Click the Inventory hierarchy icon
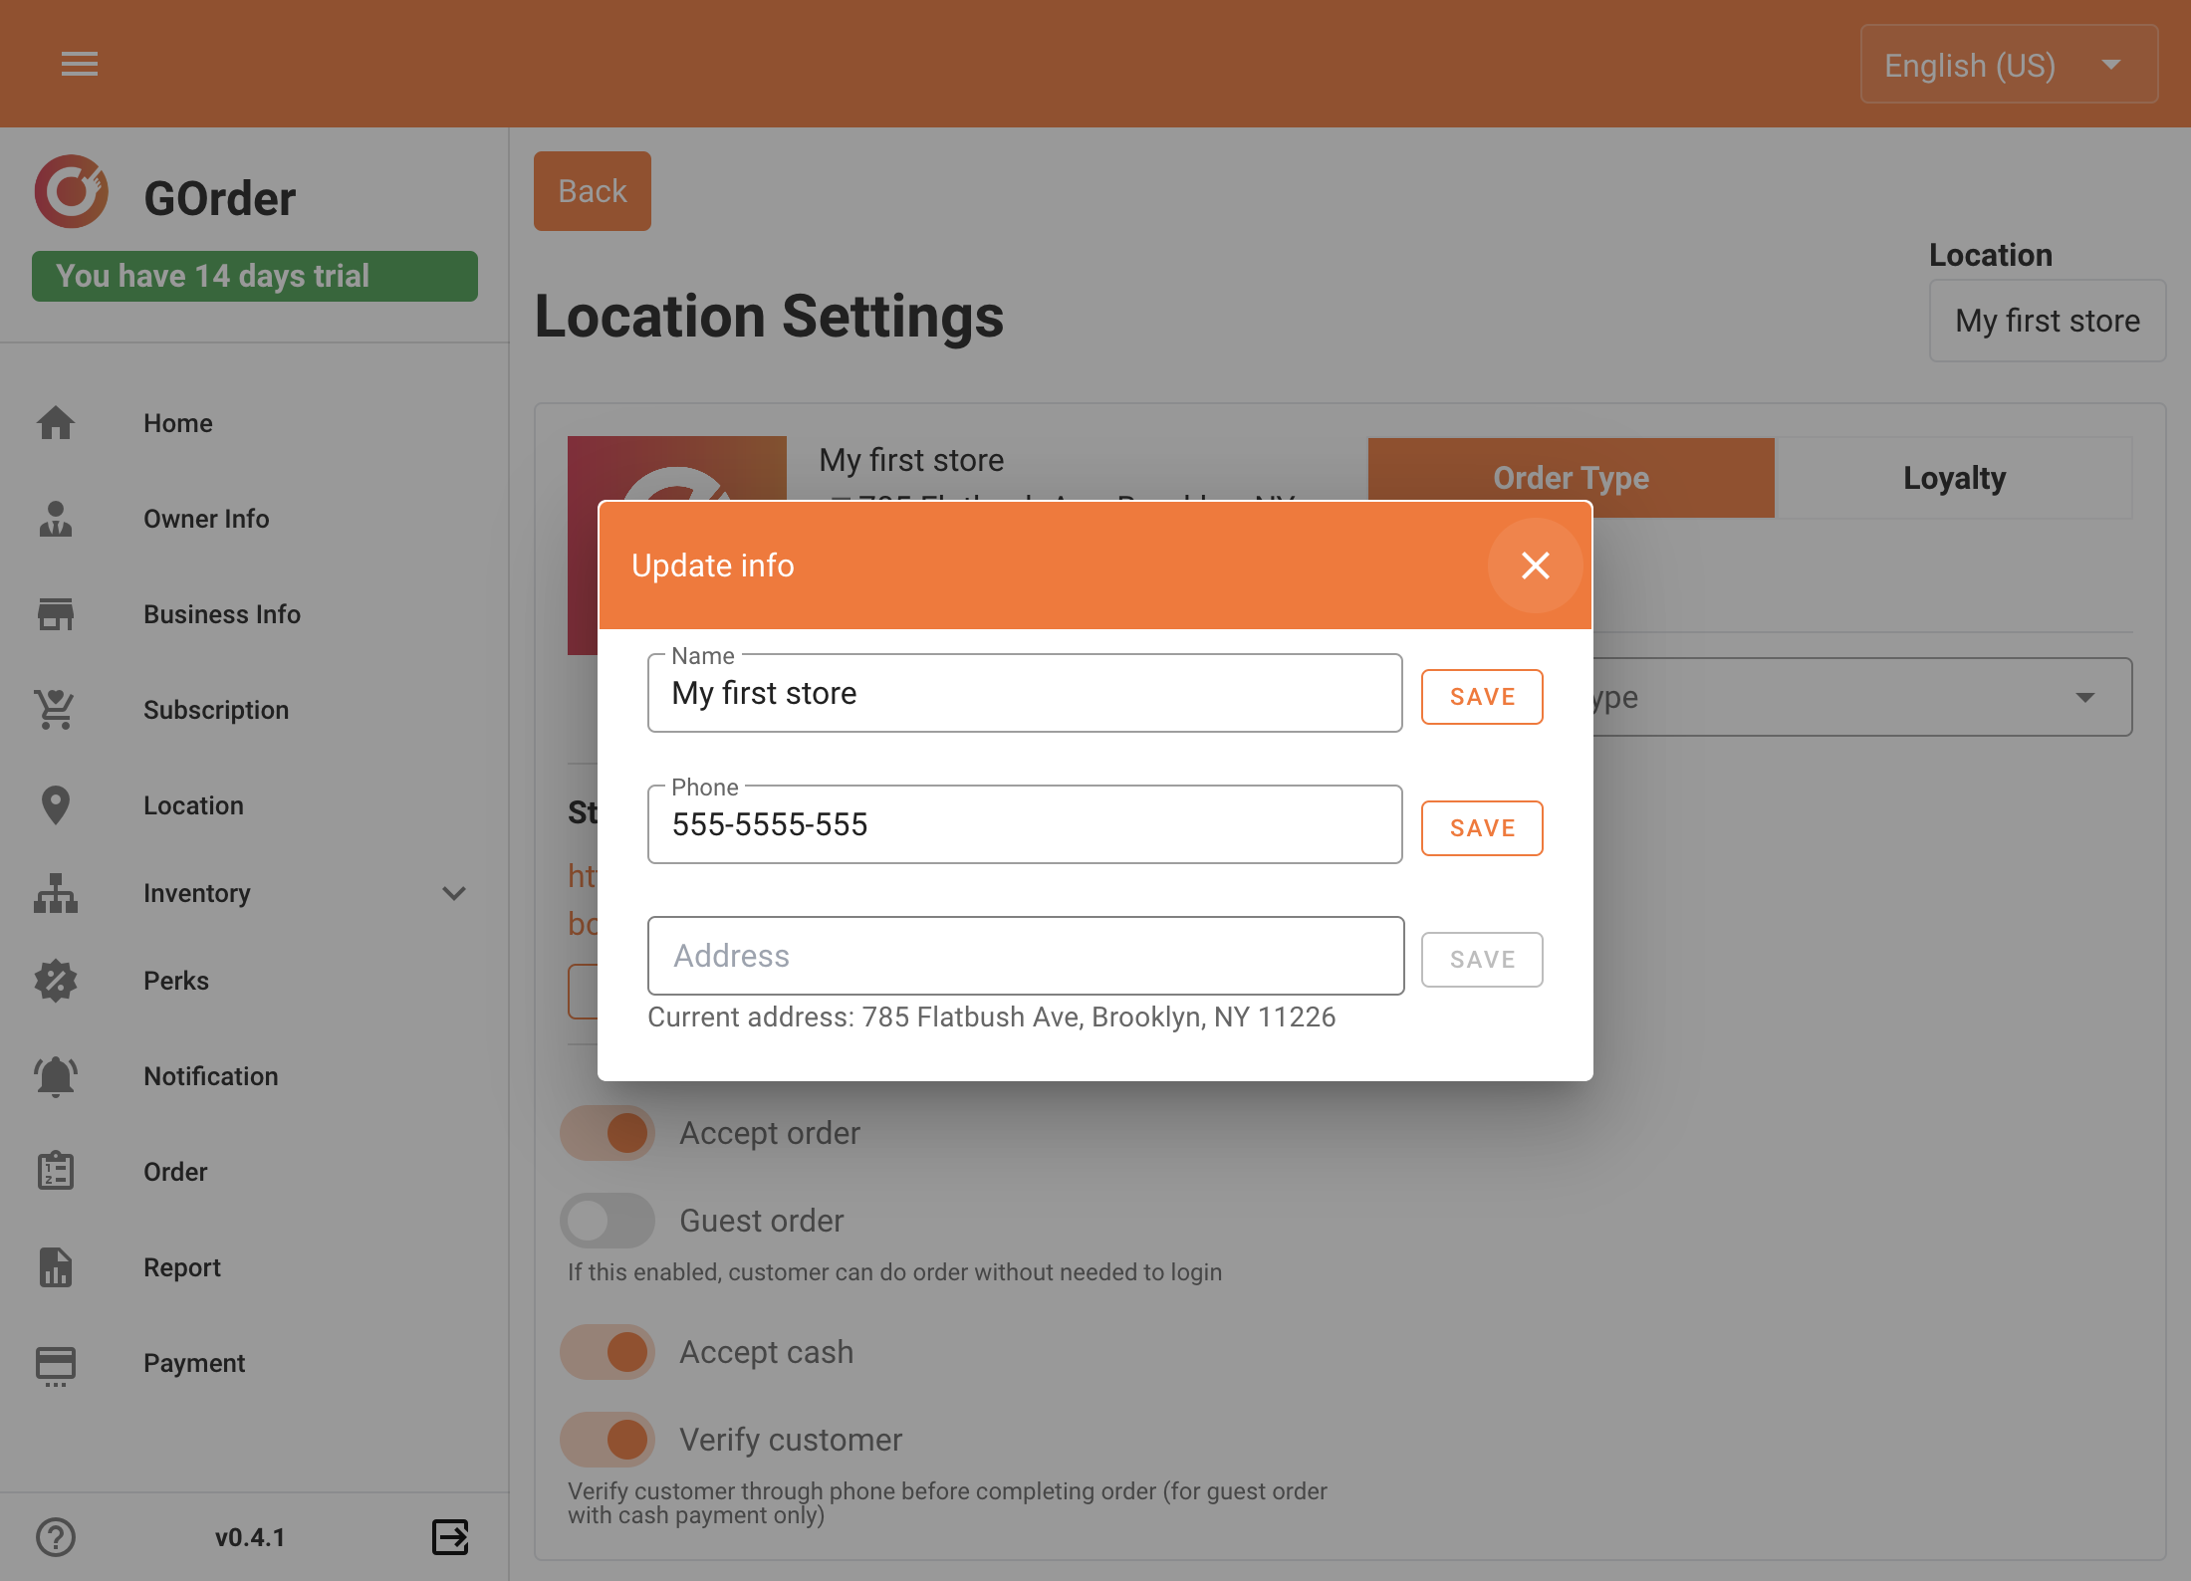This screenshot has width=2191, height=1581. tap(56, 893)
